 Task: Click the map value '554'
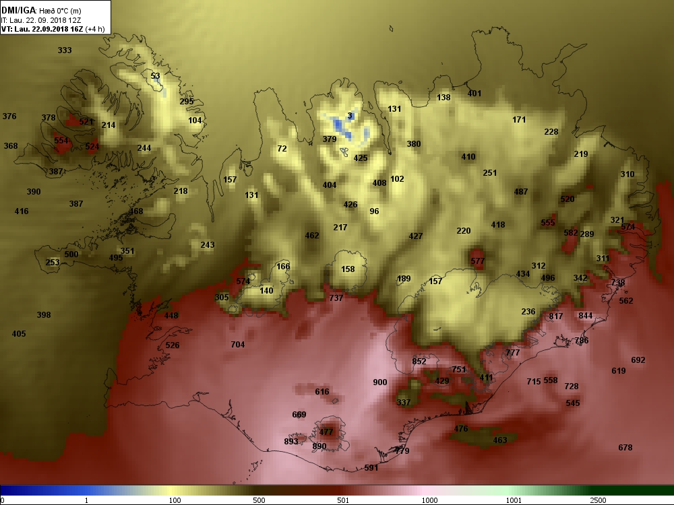(x=61, y=141)
